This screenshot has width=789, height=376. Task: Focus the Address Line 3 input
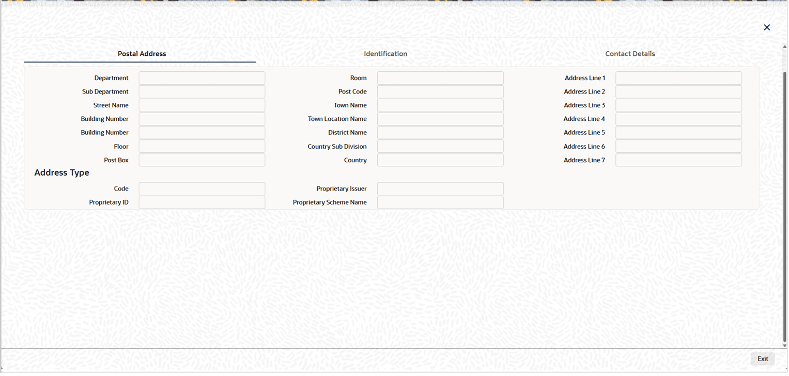pos(678,105)
